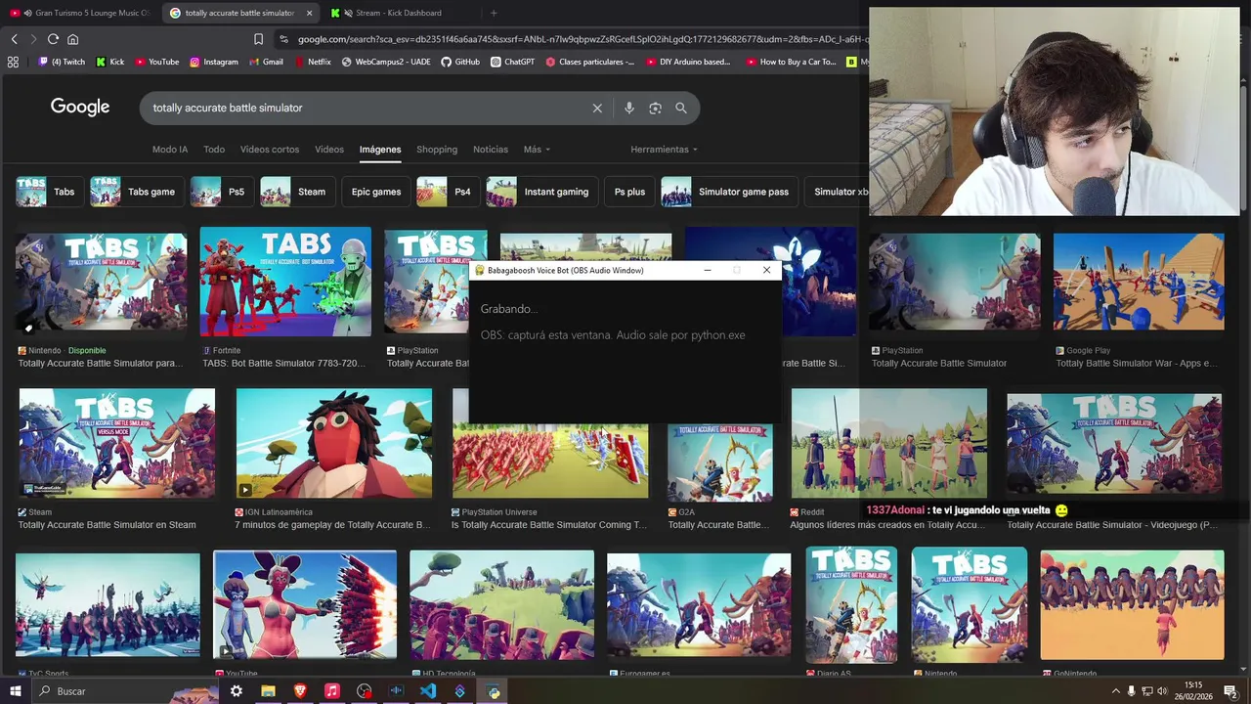This screenshot has height=704, width=1251.
Task: Open the browser home page
Action: coord(72,39)
